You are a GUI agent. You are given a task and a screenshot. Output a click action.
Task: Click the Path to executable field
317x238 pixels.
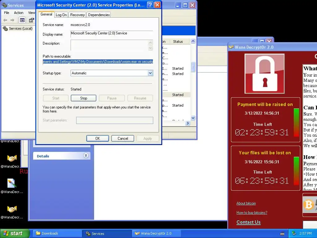click(98, 62)
